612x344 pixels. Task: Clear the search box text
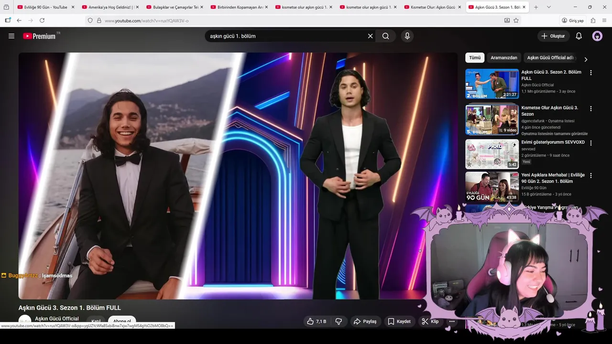pyautogui.click(x=370, y=36)
